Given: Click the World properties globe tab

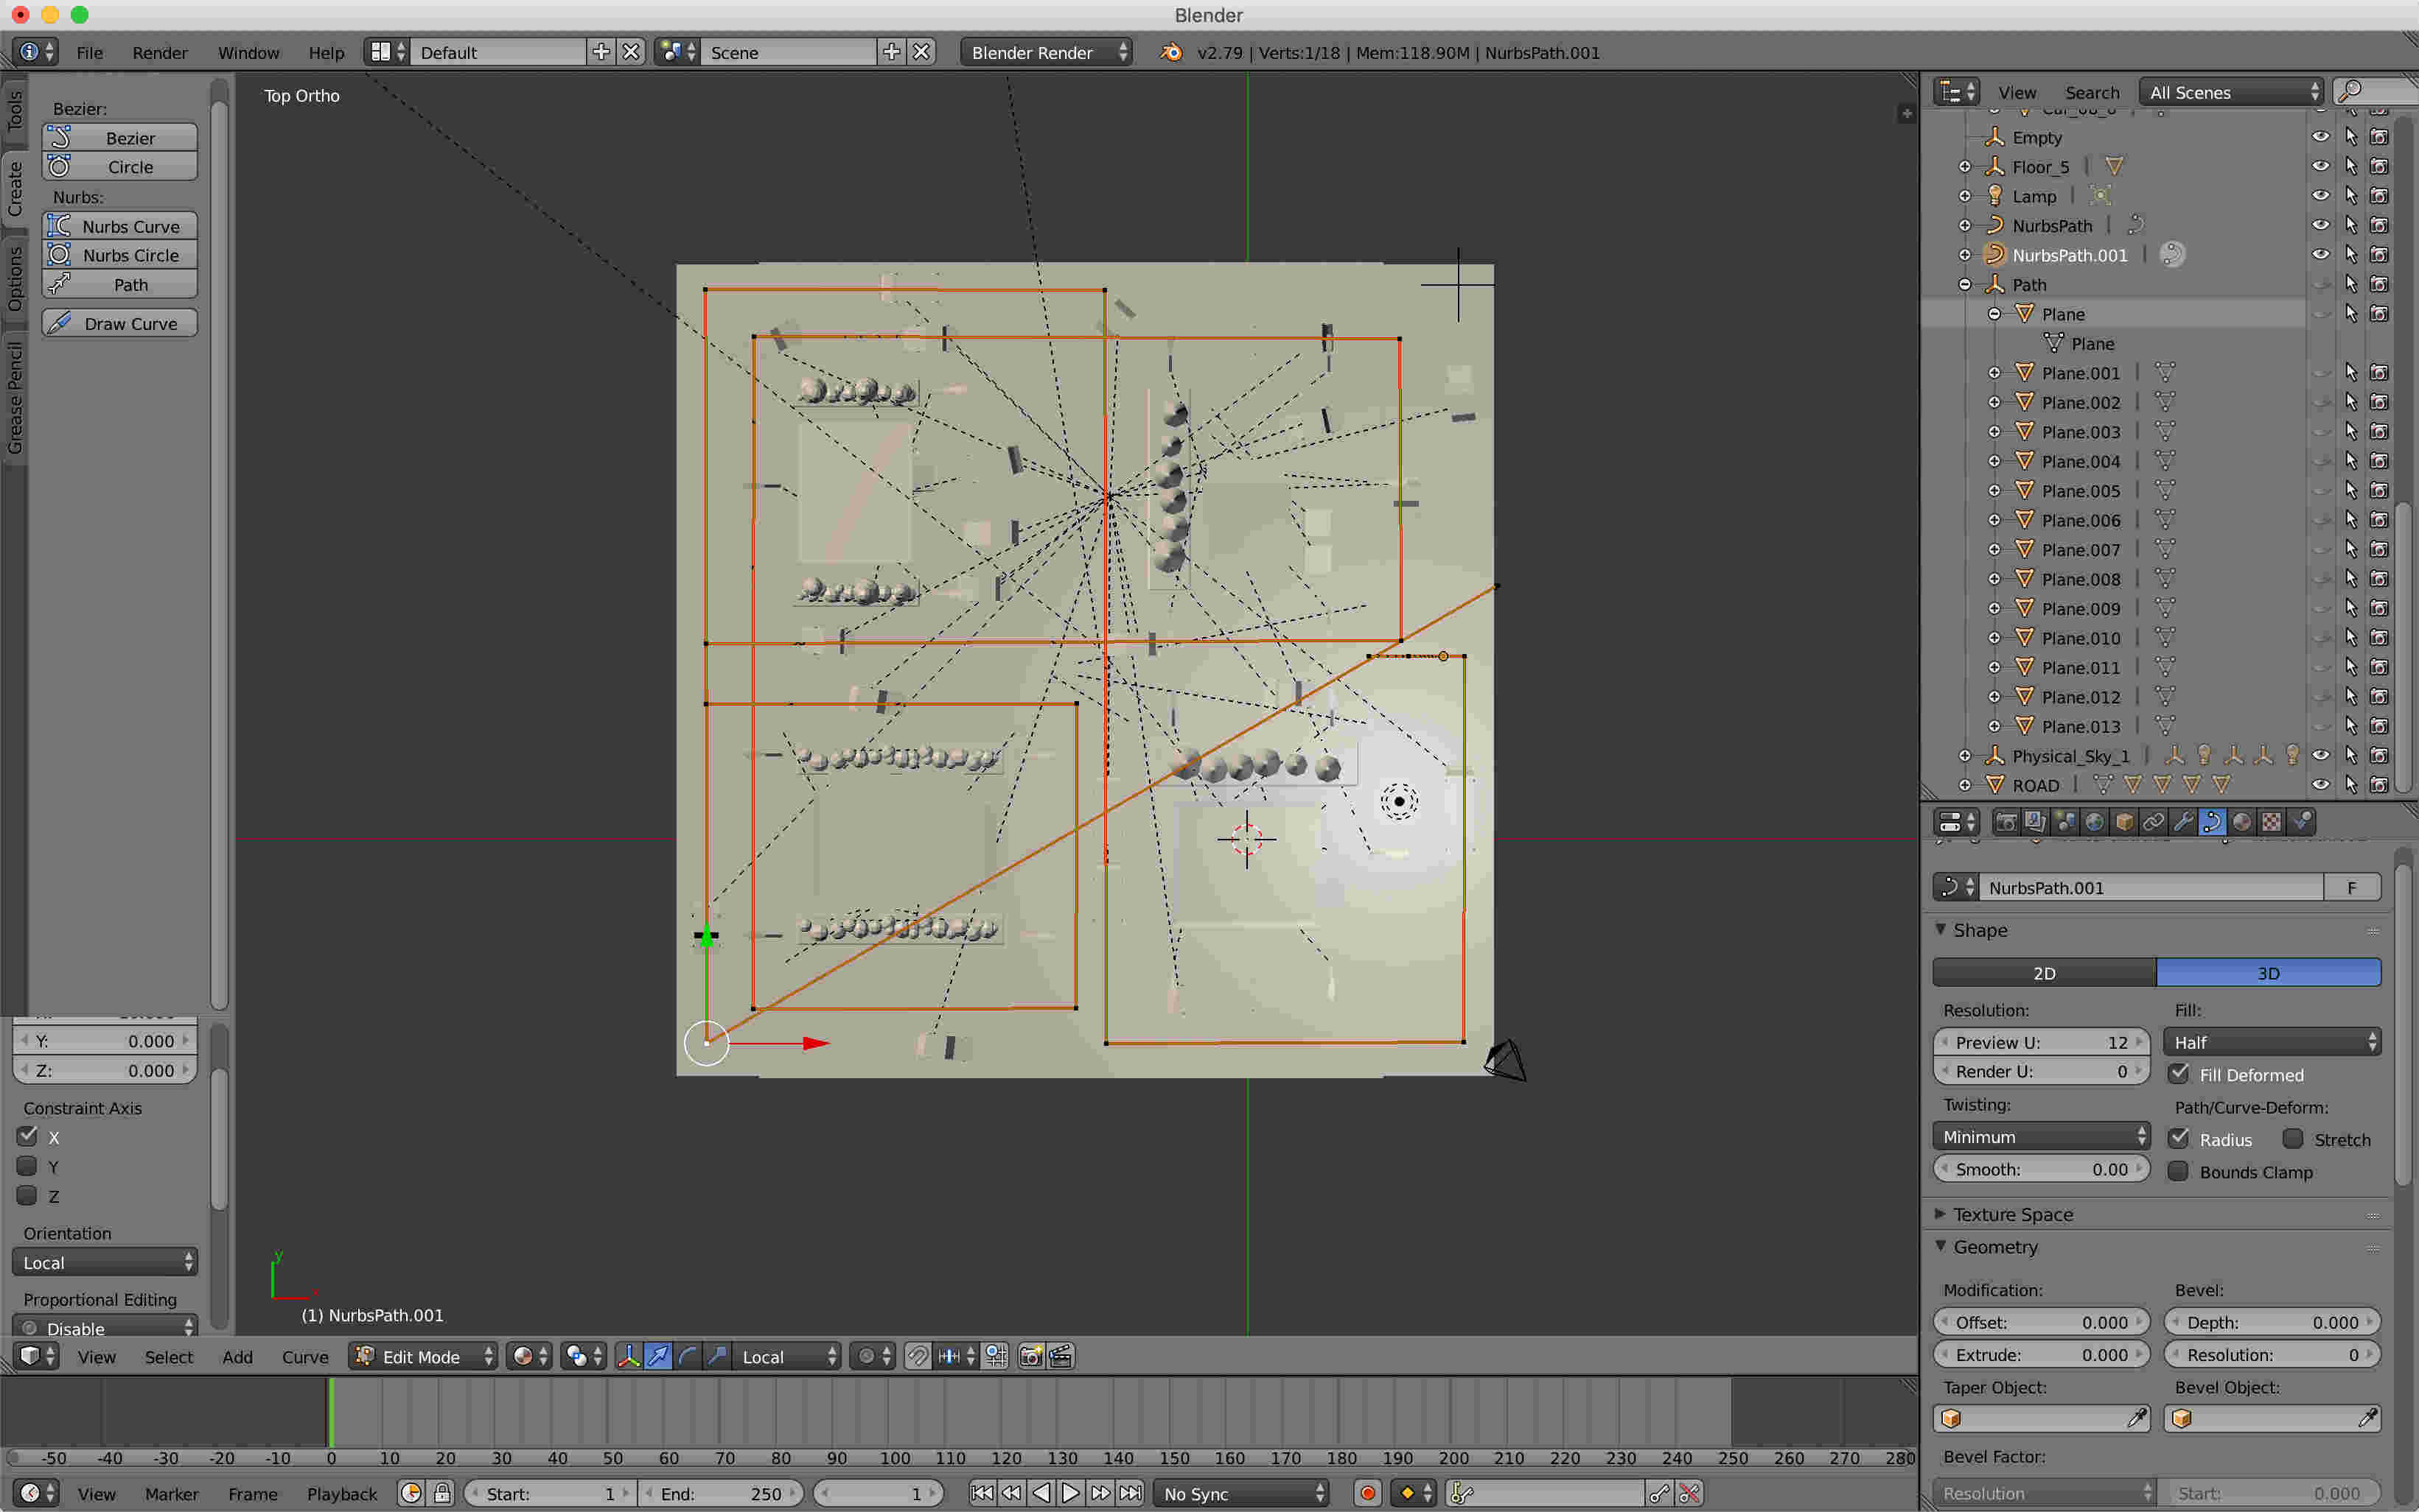Looking at the screenshot, I should click(x=2094, y=822).
